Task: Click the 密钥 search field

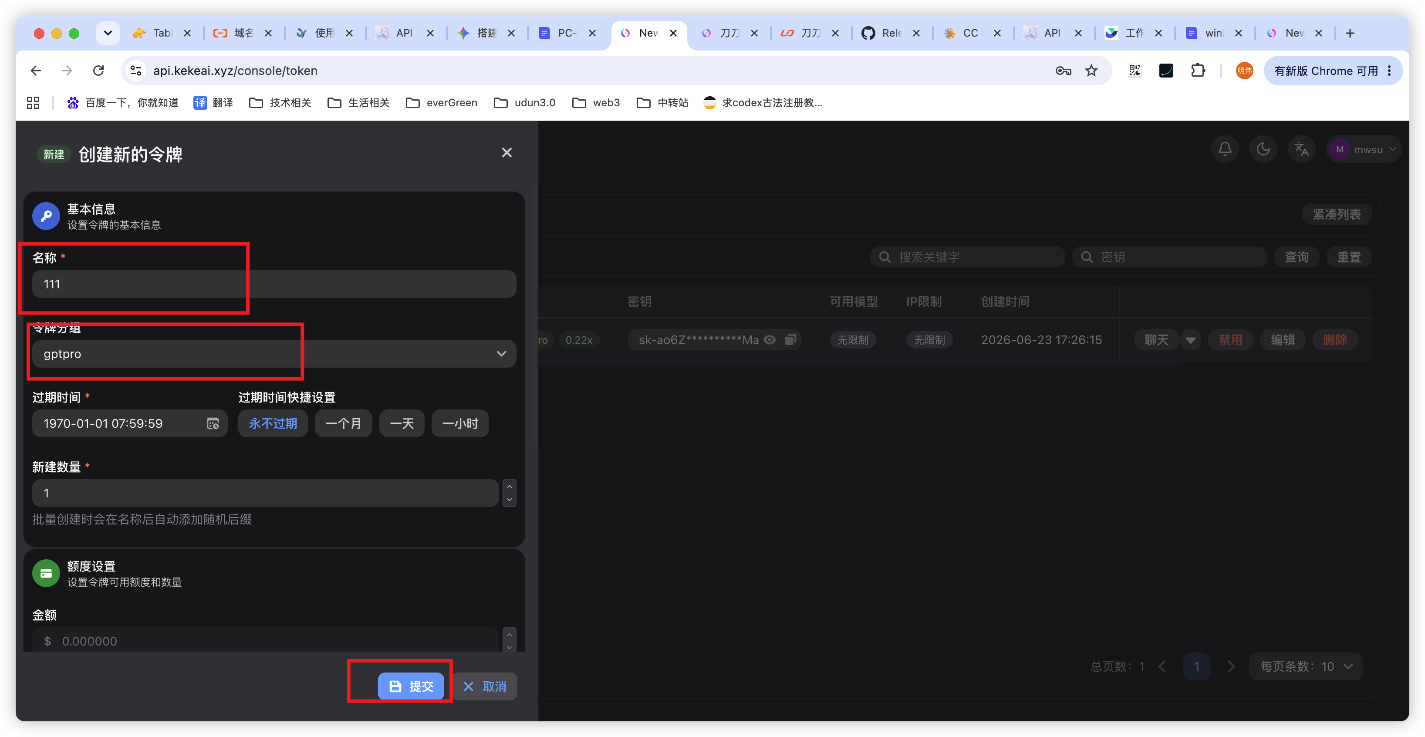Action: pos(1169,257)
